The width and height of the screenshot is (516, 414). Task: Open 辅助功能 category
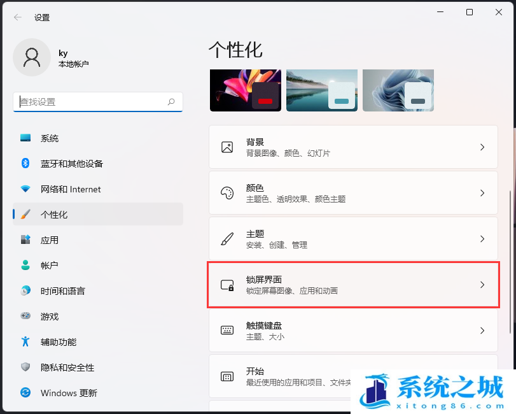[98, 342]
